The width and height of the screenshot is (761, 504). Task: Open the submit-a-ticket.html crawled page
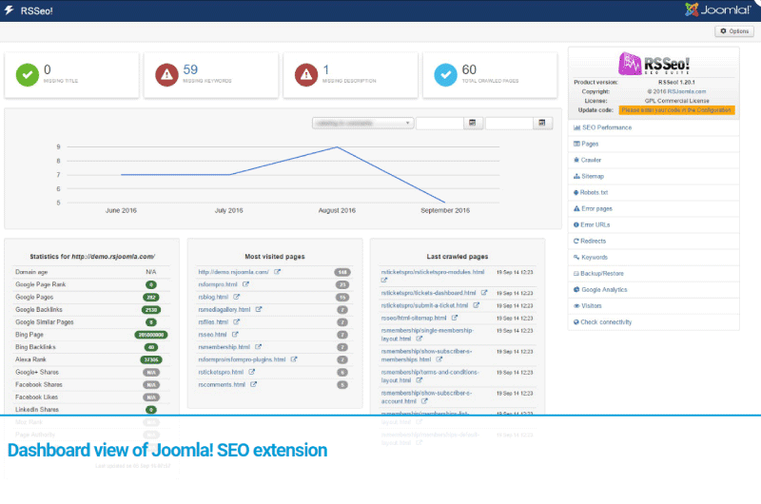pyautogui.click(x=424, y=305)
